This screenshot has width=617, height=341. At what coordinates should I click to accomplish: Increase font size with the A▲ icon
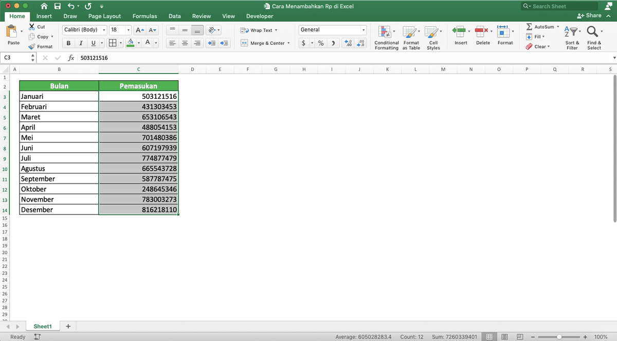(x=139, y=30)
